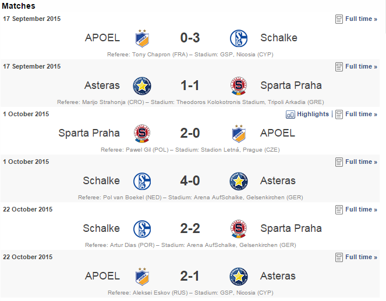
Task: Click Sparta Praha crest in the 1-1 match
Action: pyautogui.click(x=239, y=86)
